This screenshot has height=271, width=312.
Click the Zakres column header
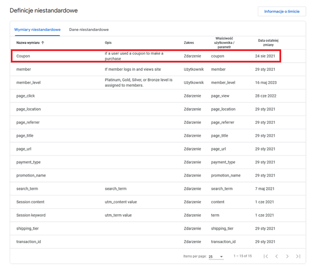(189, 43)
